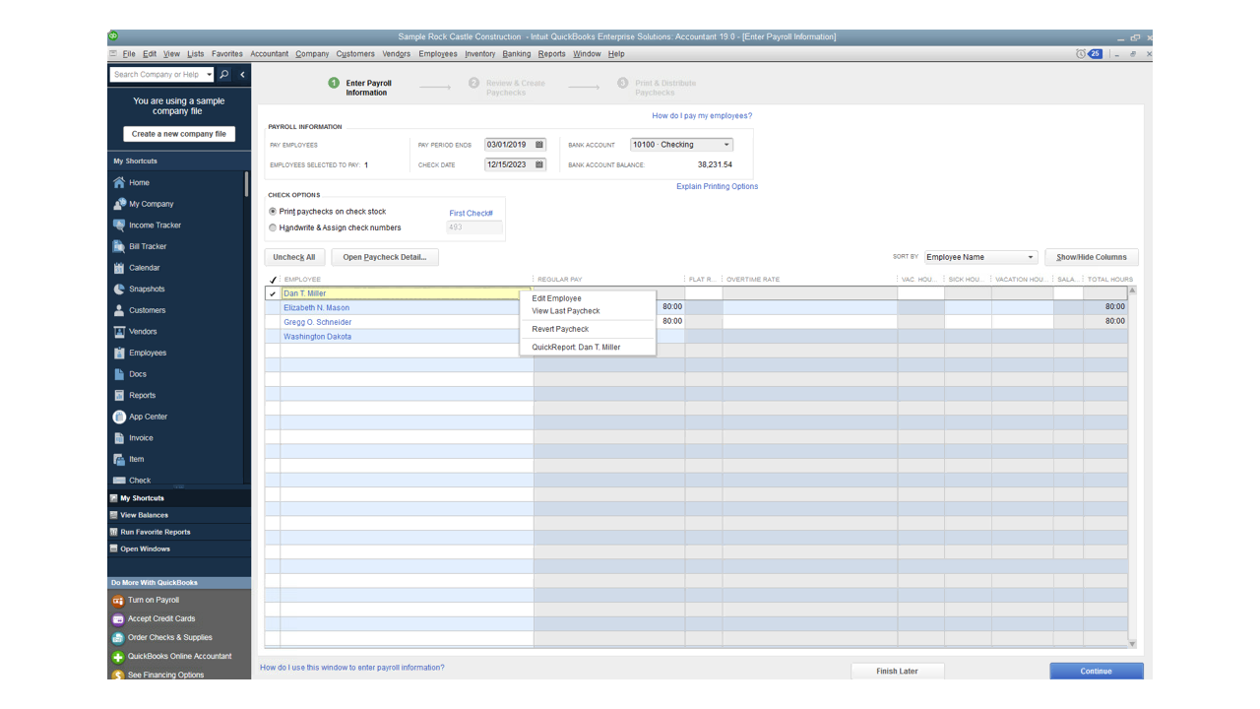The height and width of the screenshot is (709, 1260).
Task: Expand the Bank Account dropdown
Action: [x=726, y=145]
